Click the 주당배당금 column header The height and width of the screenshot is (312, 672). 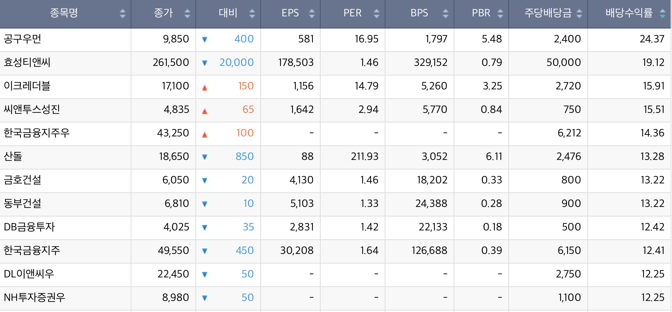pyautogui.click(x=548, y=14)
